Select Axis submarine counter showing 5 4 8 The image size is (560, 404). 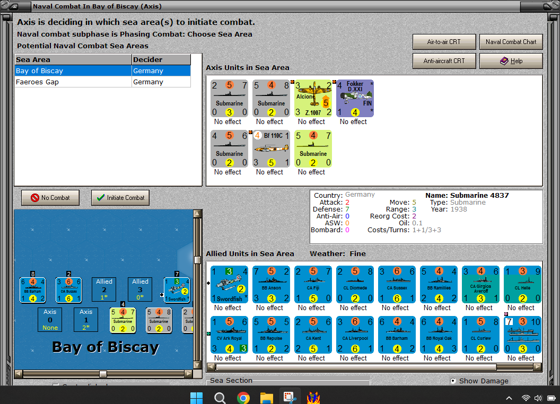point(271,98)
